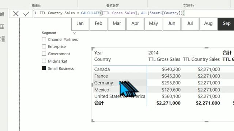Open the 書式設定 ribbon group
The image size is (234, 131).
[x=113, y=6]
